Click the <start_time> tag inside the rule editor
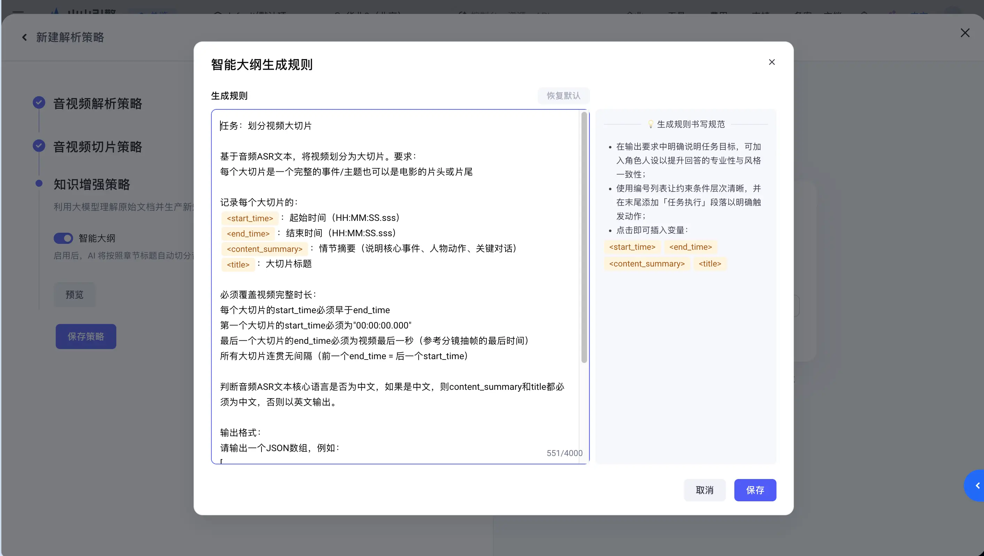Viewport: 984px width, 556px height. [x=250, y=218]
